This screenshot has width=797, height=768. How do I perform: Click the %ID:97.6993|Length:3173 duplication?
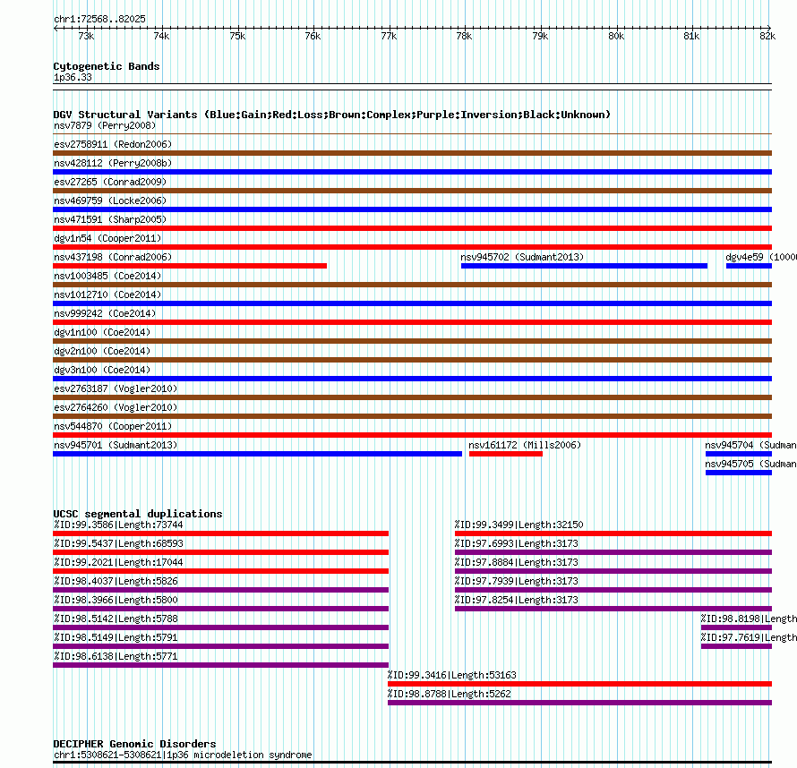[613, 552]
